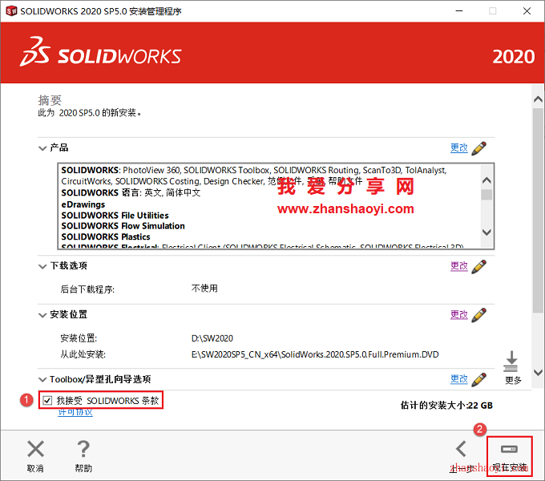Collapse the 下载选项 section chevron
Viewport: 545px width, 481px height.
tap(42, 267)
